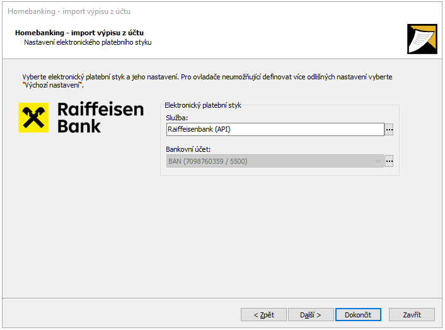
Task: Proceed using the Další button
Action: [311, 315]
